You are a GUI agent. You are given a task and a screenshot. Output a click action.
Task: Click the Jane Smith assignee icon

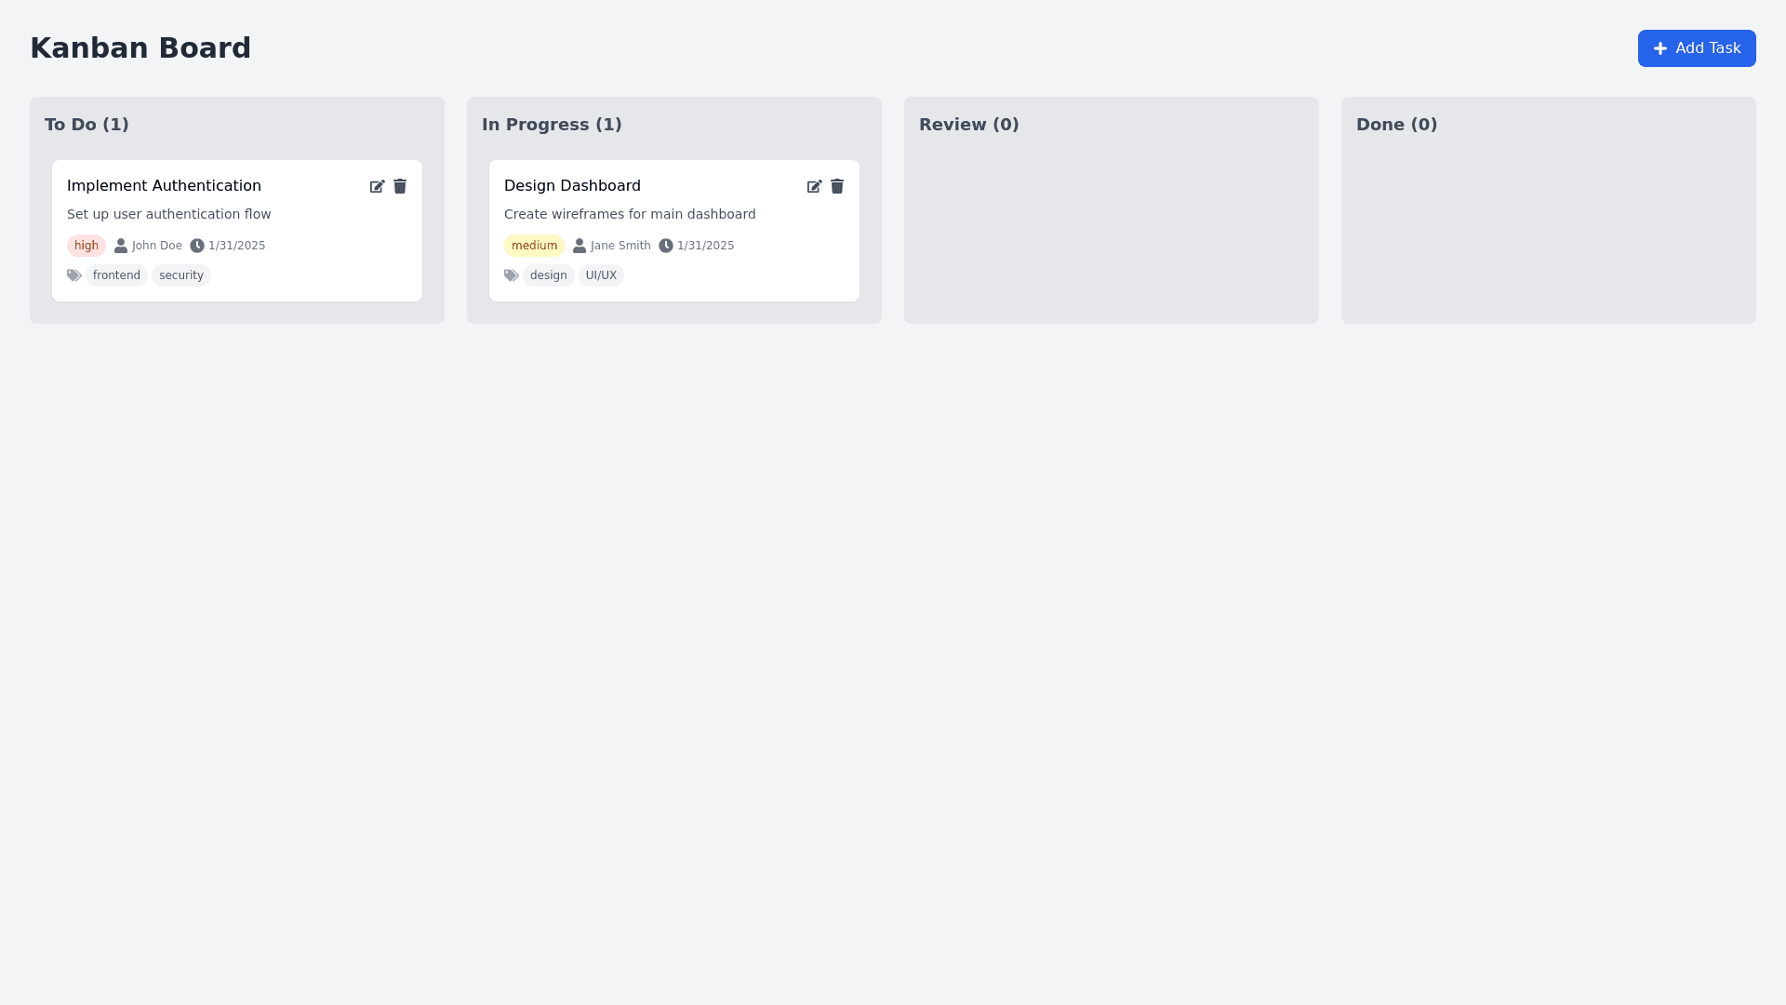(x=580, y=246)
